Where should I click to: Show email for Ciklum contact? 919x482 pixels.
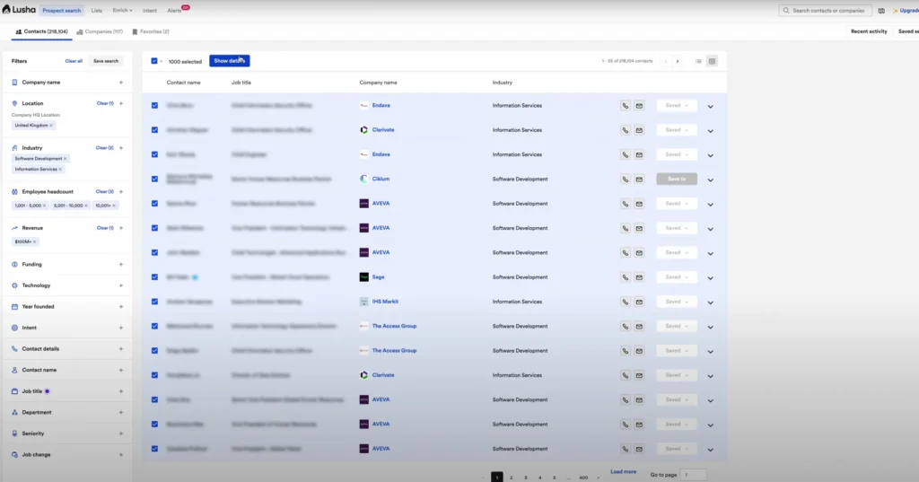click(639, 180)
